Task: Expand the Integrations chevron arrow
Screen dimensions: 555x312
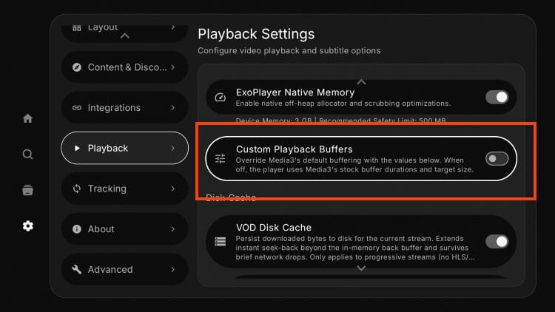Action: (x=172, y=107)
